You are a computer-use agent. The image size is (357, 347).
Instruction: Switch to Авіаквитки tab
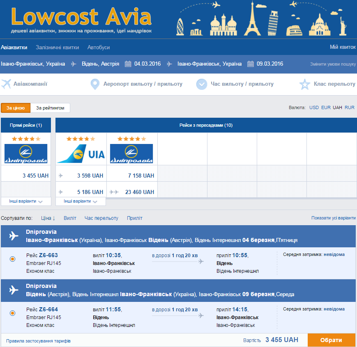coord(14,47)
